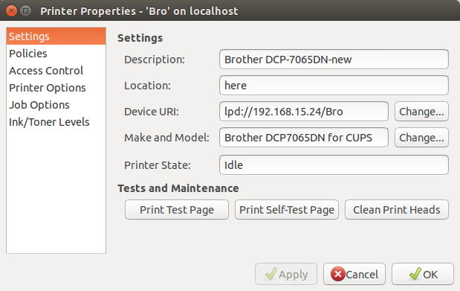
Task: Change the Make and Model
Action: click(x=421, y=137)
